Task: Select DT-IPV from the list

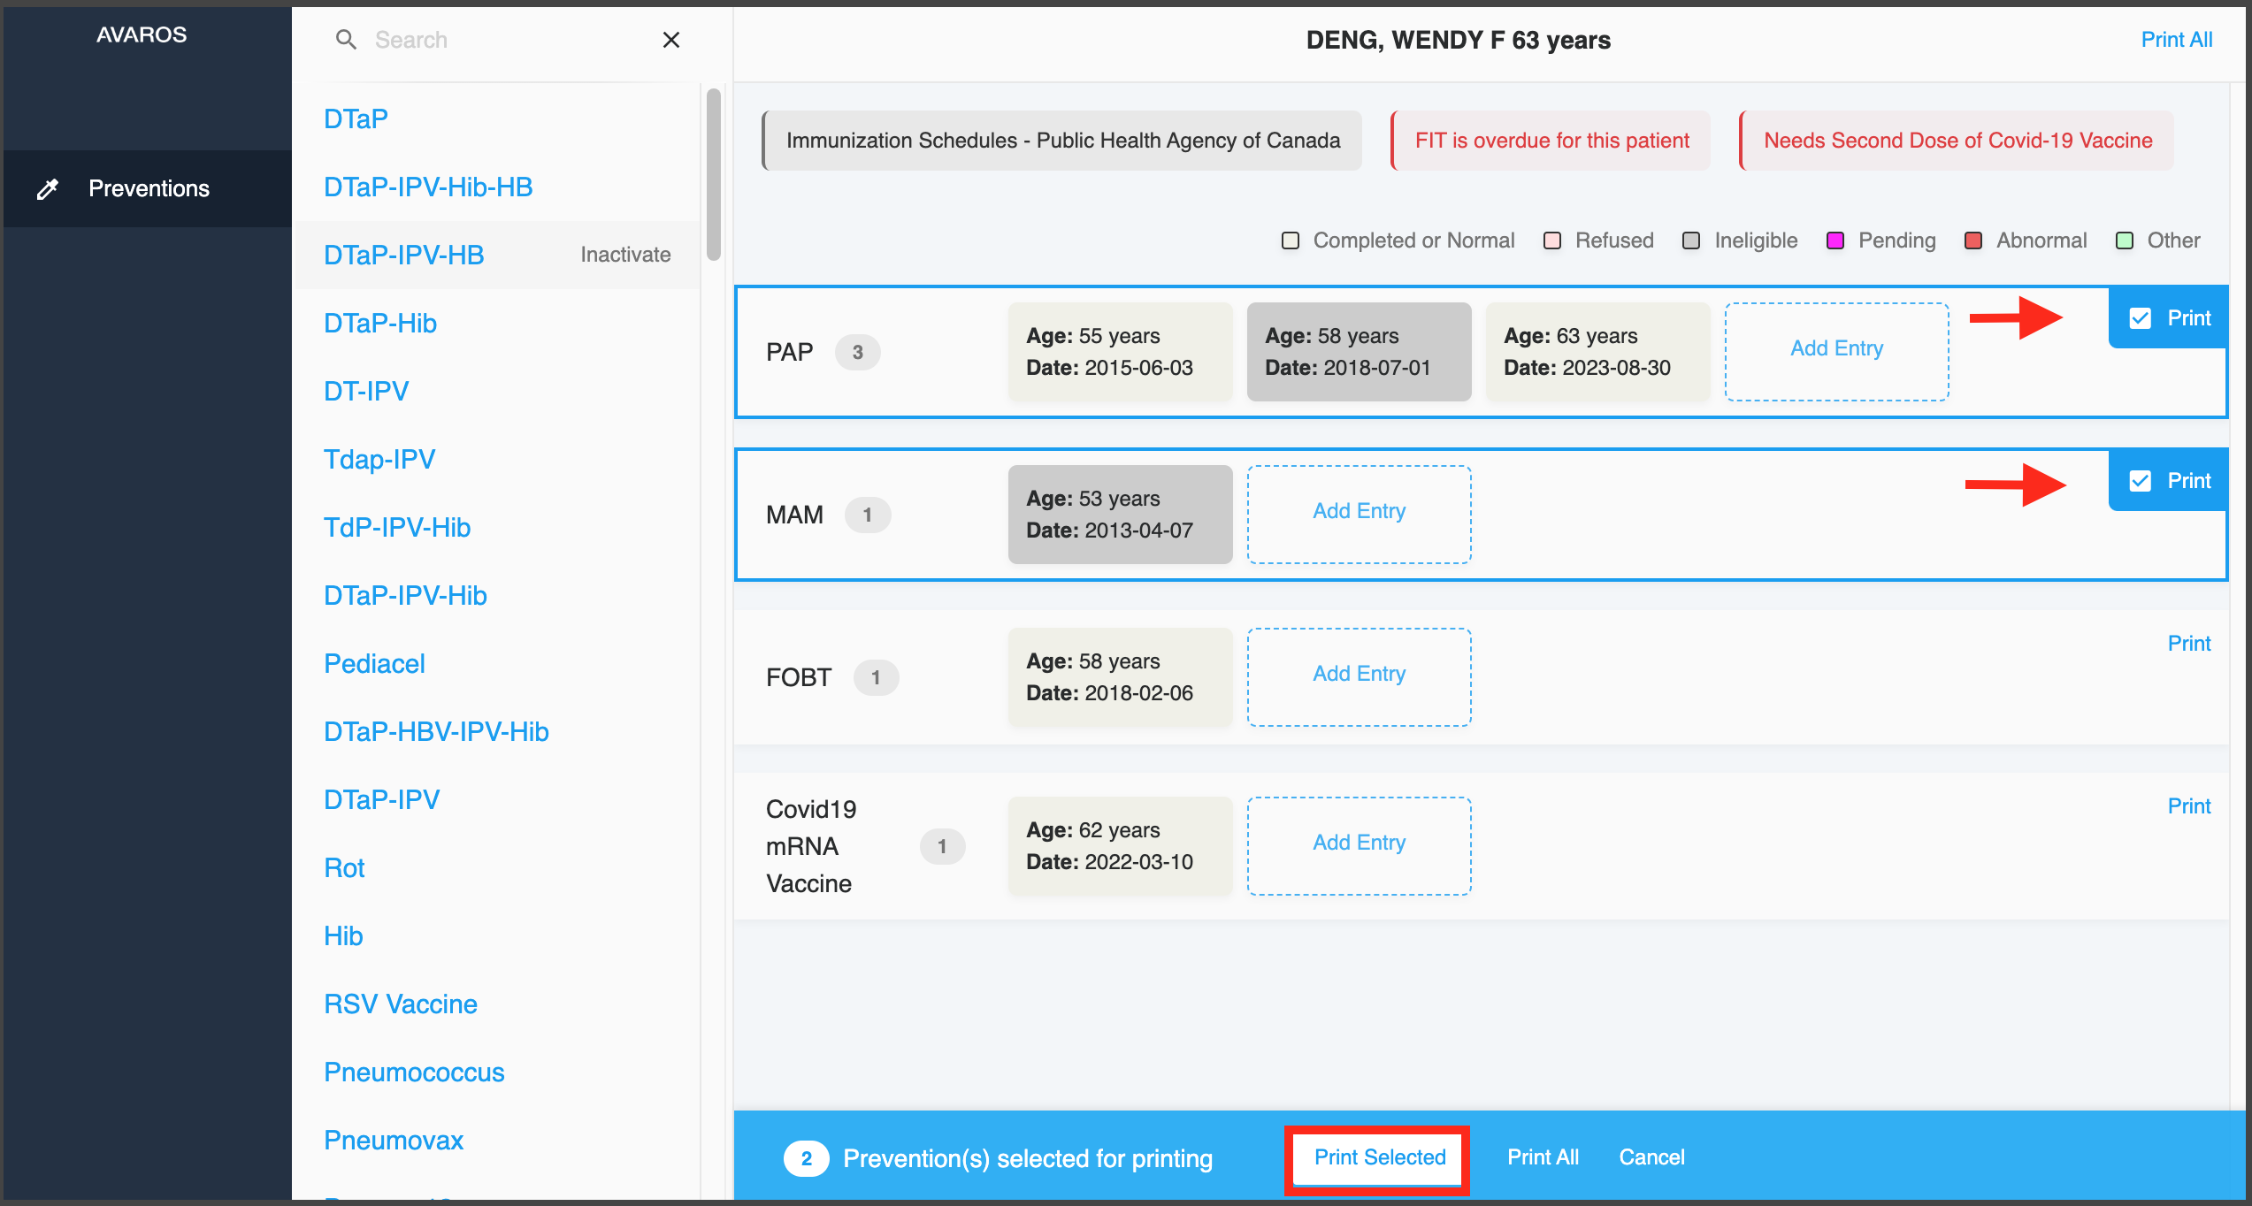Action: tap(366, 391)
